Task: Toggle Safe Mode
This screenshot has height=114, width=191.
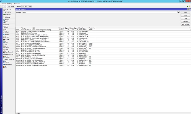Action: (x=11, y=6)
